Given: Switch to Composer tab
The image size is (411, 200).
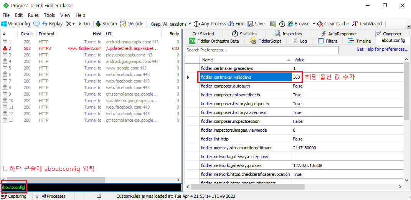Looking at the screenshot, I should point(388,34).
